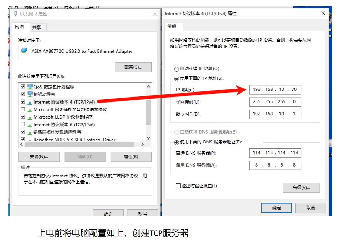The image size is (339, 246).
Task: Click the Rawether NDIS 6.X driver icon
Action: 30,140
